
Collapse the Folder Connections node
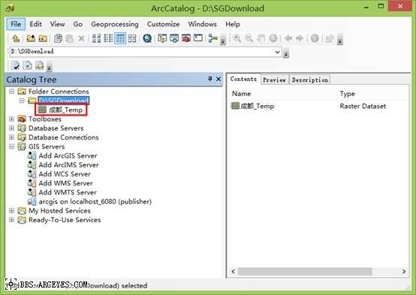pos(11,92)
